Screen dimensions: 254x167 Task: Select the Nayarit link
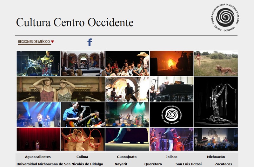coord(121,164)
